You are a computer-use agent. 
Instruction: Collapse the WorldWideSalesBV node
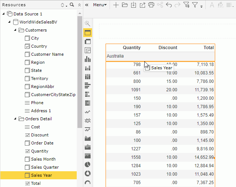pos(9,22)
